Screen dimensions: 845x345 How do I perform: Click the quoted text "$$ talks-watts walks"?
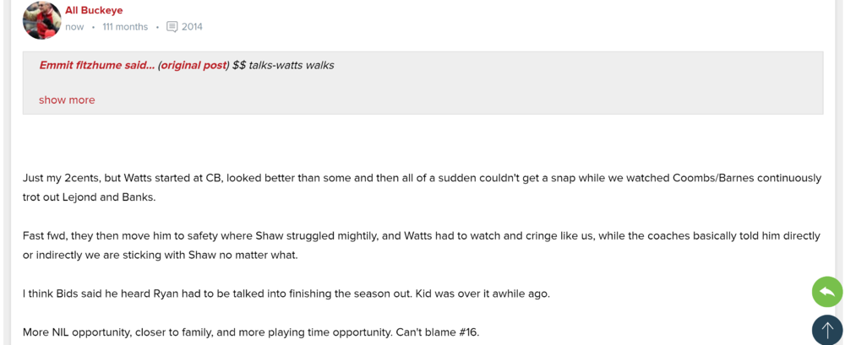[x=283, y=65]
